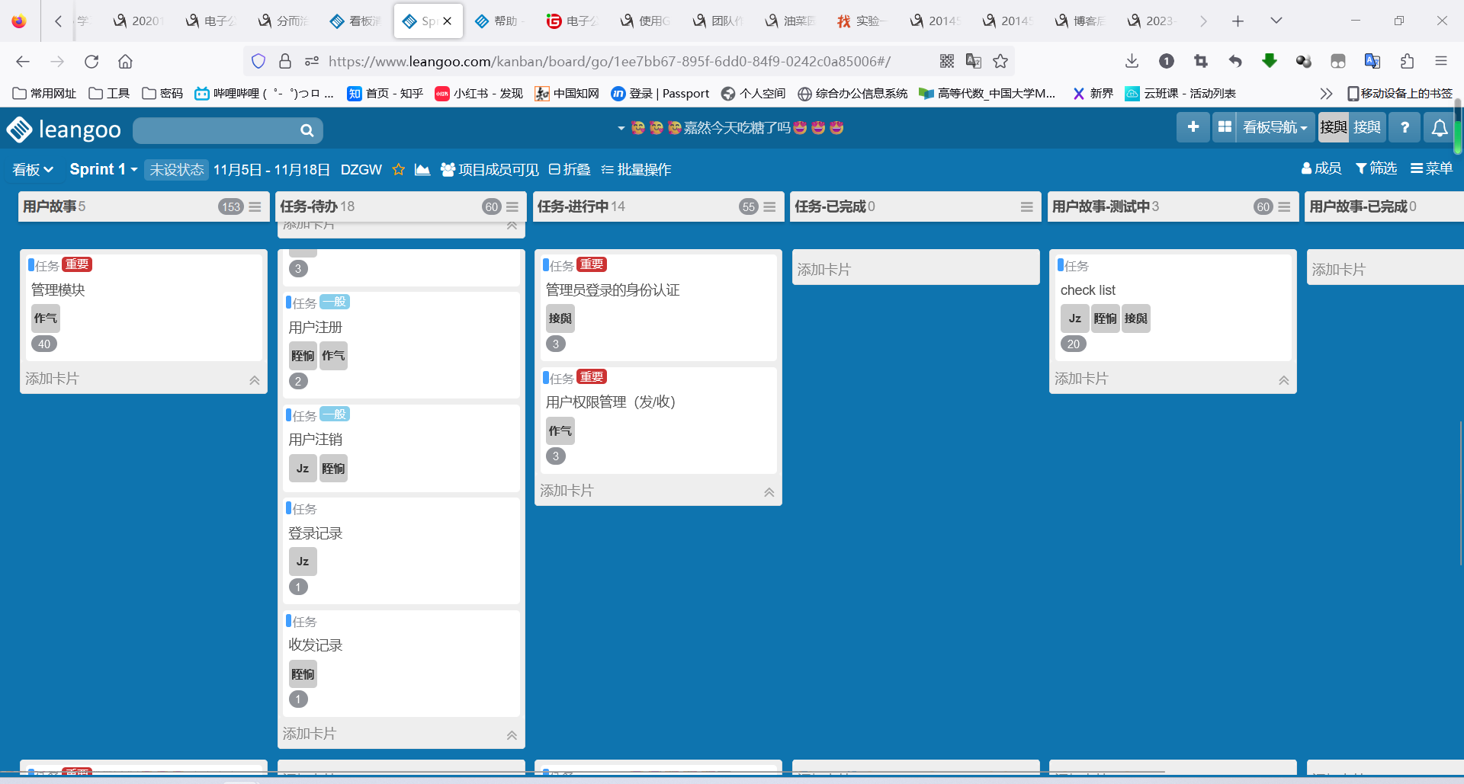Toggle 项目成员可见 visibility setting
Image resolution: width=1464 pixels, height=784 pixels.
click(x=490, y=169)
